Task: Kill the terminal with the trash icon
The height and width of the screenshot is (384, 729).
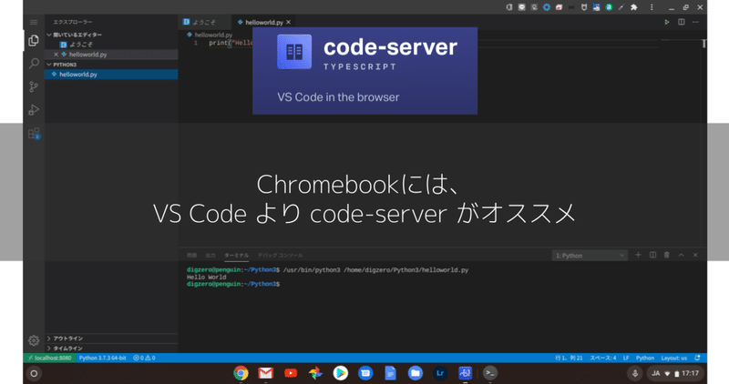Action: pyautogui.click(x=667, y=255)
